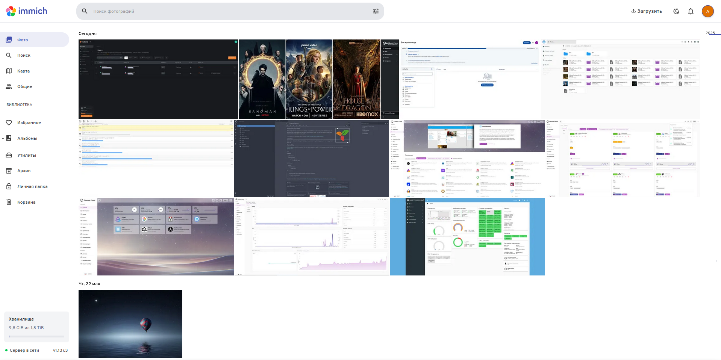Open user account avatar menu
721x360 pixels.
coord(707,11)
